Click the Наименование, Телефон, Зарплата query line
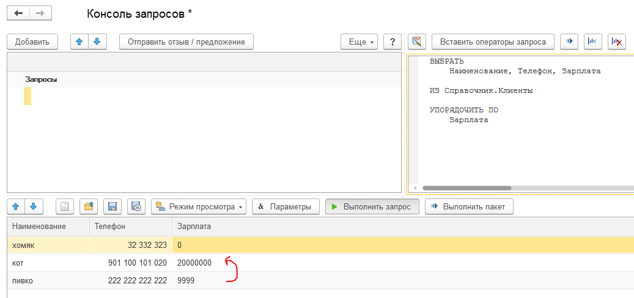 coord(525,71)
